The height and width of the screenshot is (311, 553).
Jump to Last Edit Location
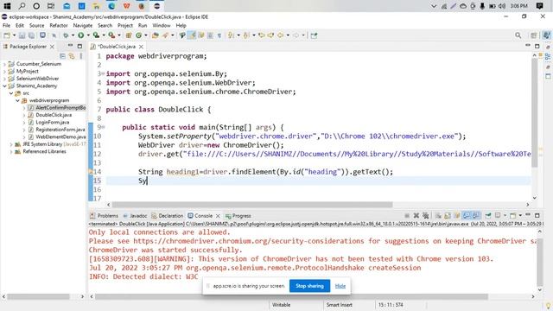261,35
